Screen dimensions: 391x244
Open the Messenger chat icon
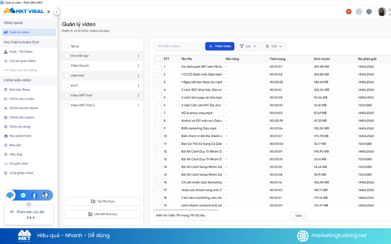pyautogui.click(x=23, y=195)
